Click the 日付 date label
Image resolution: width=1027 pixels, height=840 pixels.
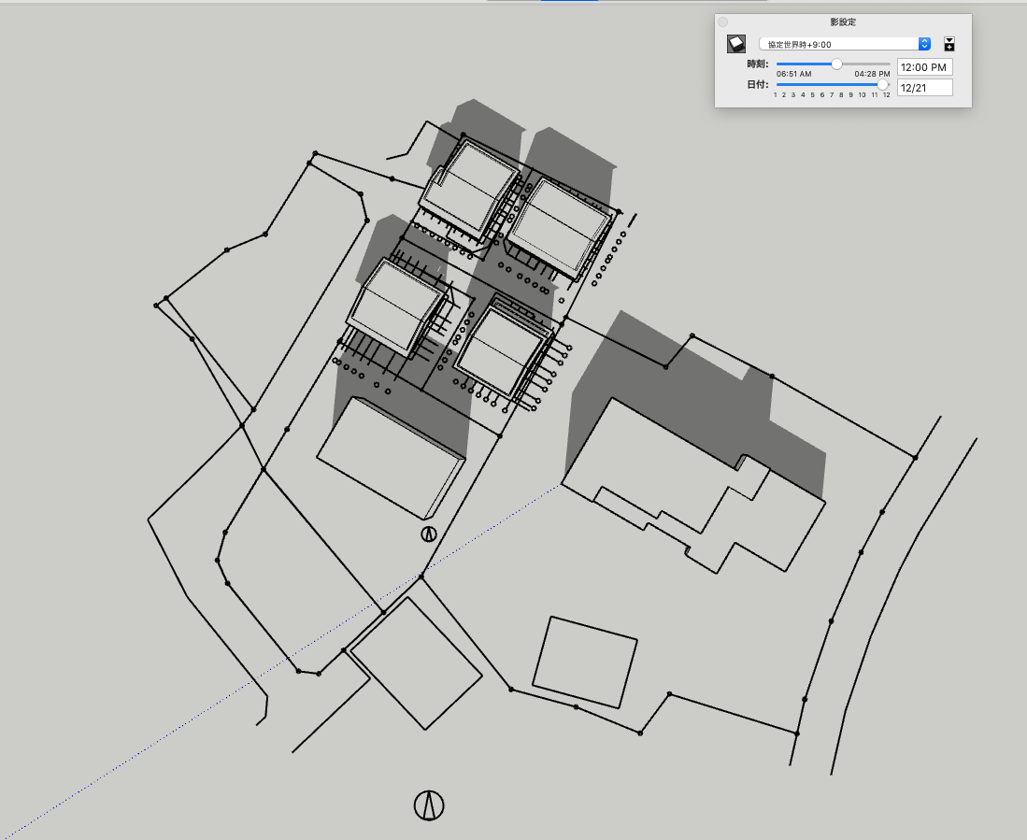[757, 84]
